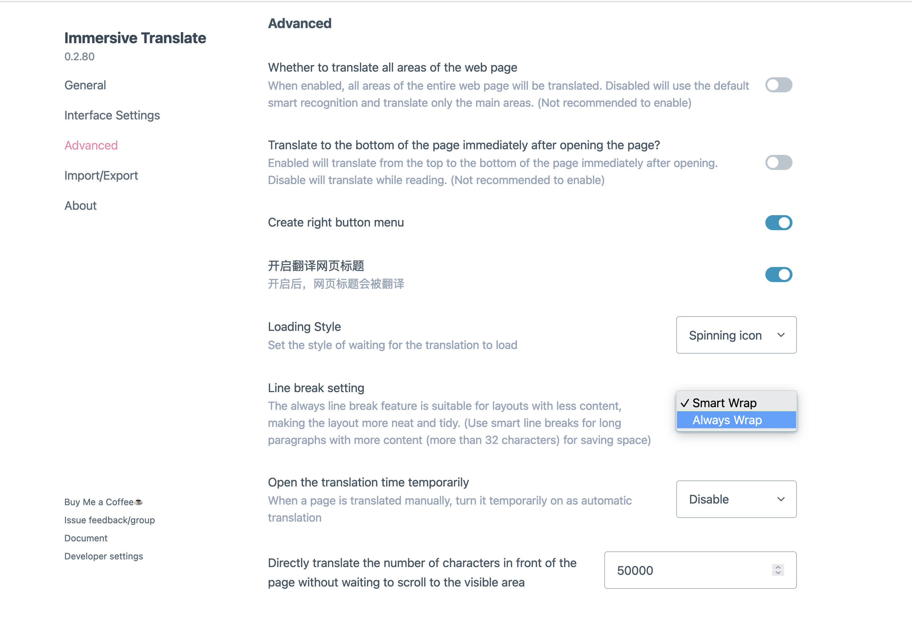Disable the Create right button menu toggle
The image size is (912, 631).
778,222
